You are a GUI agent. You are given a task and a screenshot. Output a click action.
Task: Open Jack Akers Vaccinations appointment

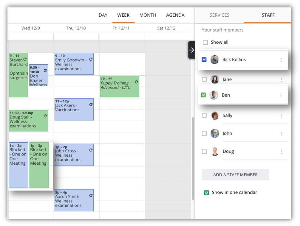tap(74, 109)
